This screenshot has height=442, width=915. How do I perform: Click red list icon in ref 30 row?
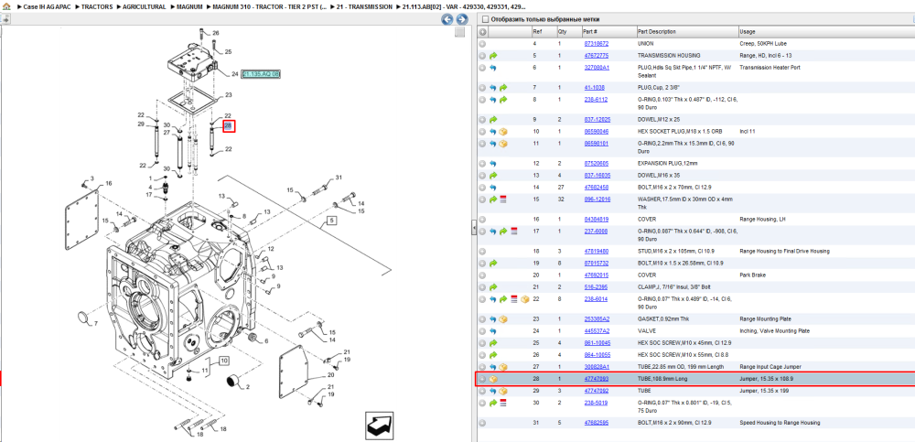503,403
